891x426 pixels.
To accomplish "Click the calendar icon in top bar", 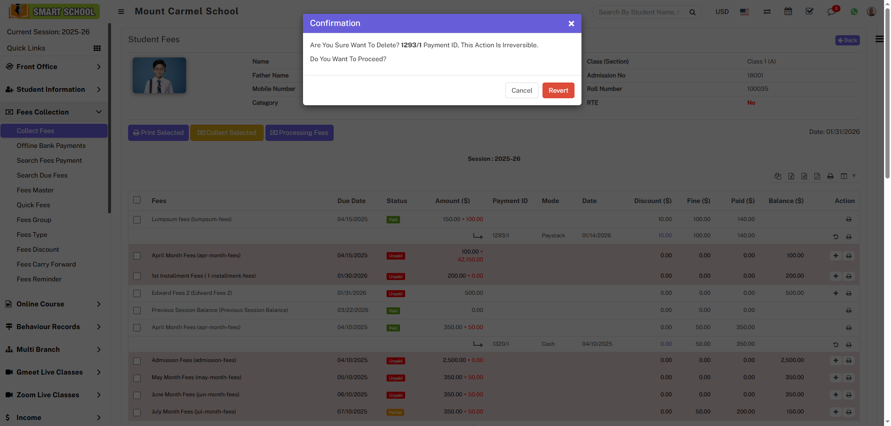I will 788,12.
